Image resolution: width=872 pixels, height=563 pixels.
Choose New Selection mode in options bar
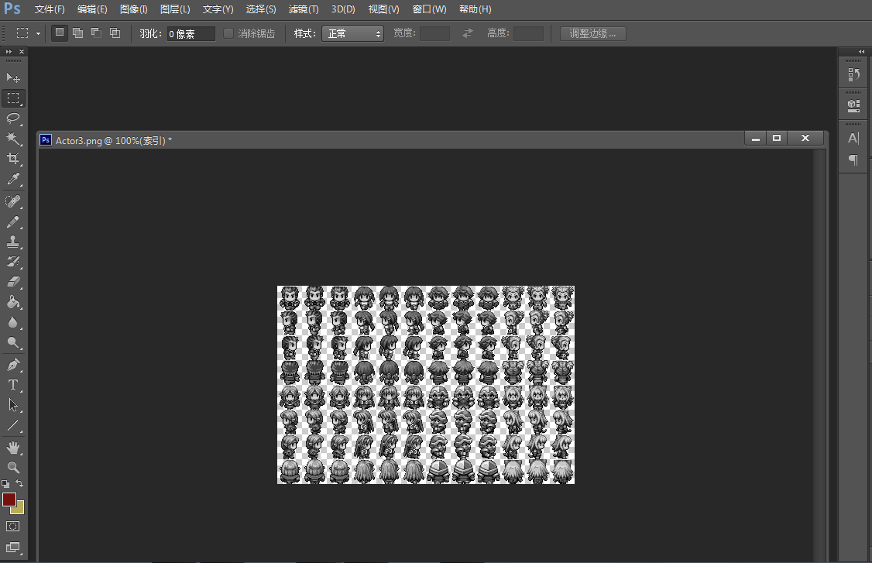pos(60,33)
